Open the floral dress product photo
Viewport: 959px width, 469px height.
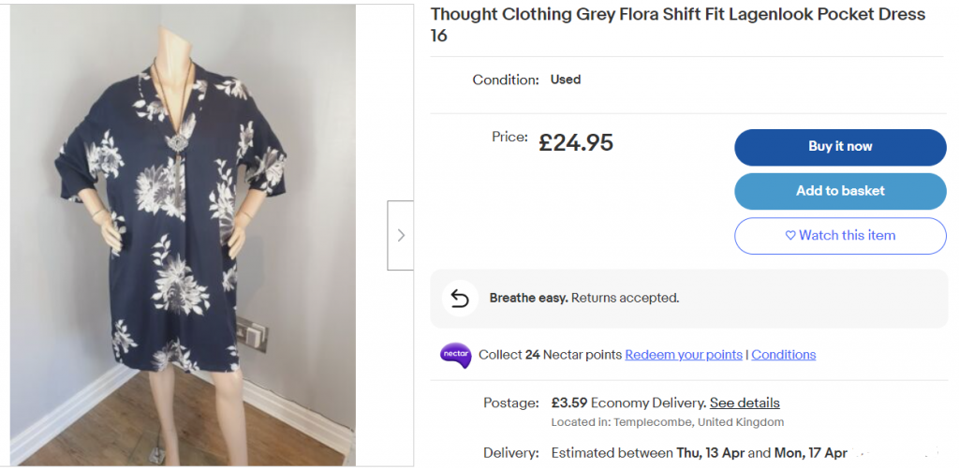click(x=183, y=234)
